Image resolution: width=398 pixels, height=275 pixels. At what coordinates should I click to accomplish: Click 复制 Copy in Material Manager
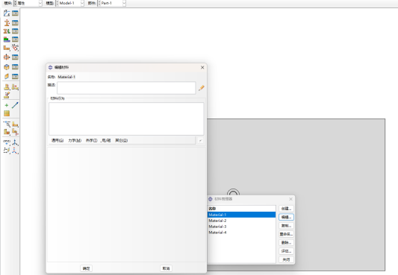(286, 226)
